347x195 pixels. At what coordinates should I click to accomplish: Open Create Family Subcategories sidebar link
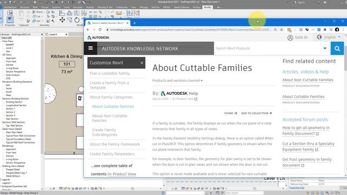(105, 132)
